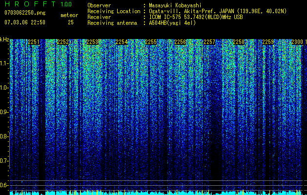Click the 2253 time marker
The height and width of the screenshot is (195, 307).
(x=92, y=42)
